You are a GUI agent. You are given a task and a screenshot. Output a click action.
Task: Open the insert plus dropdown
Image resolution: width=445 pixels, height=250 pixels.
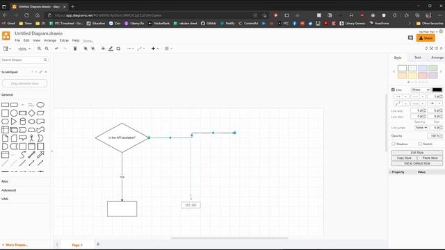154,49
